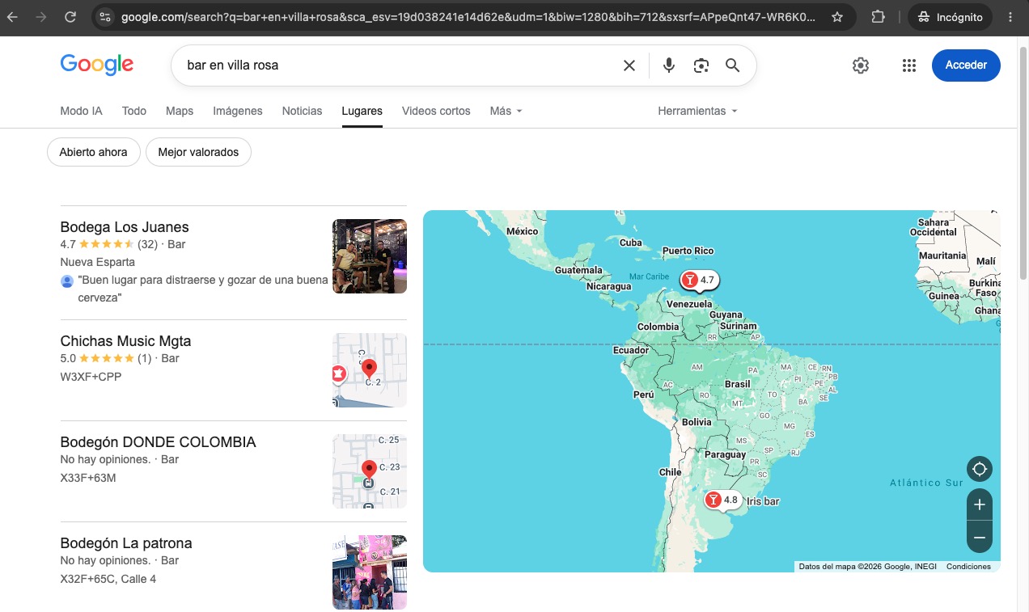Open quick settings gear icon
Viewport: 1029px width, 612px height.
pos(861,65)
